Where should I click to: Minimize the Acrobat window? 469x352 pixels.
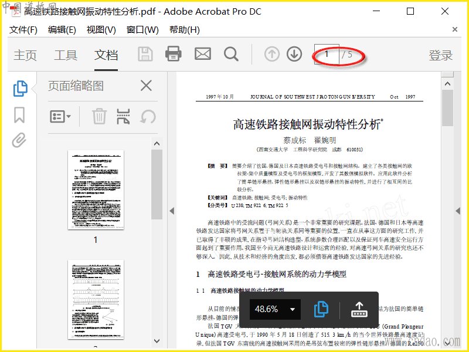coord(376,11)
